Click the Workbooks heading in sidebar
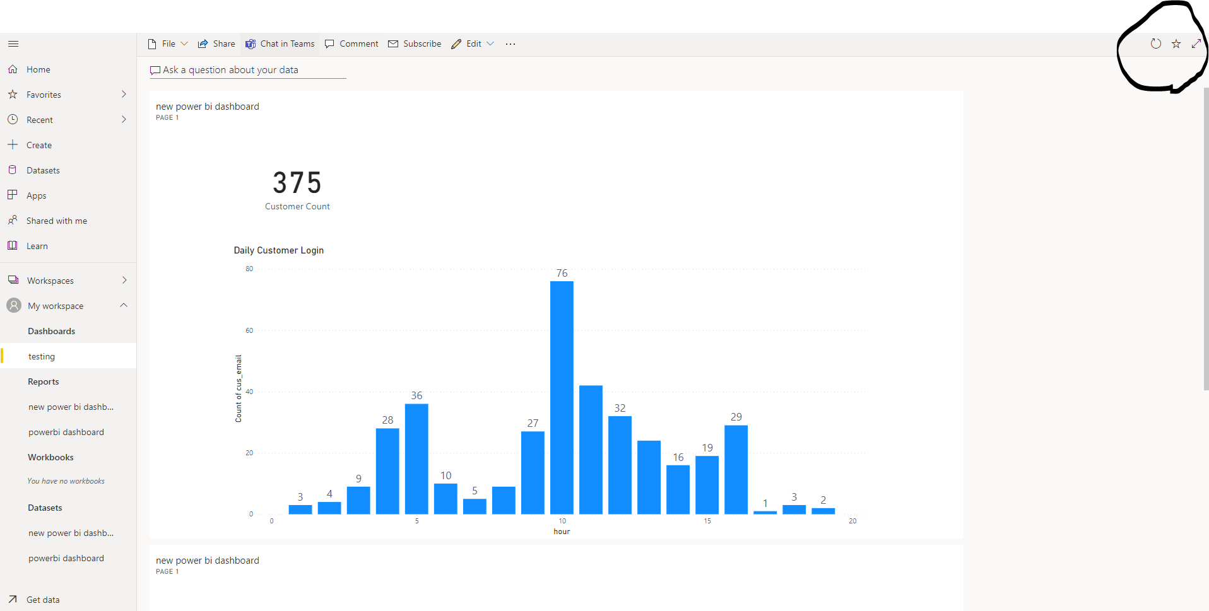Screen dimensions: 1209x611 (x=50, y=457)
